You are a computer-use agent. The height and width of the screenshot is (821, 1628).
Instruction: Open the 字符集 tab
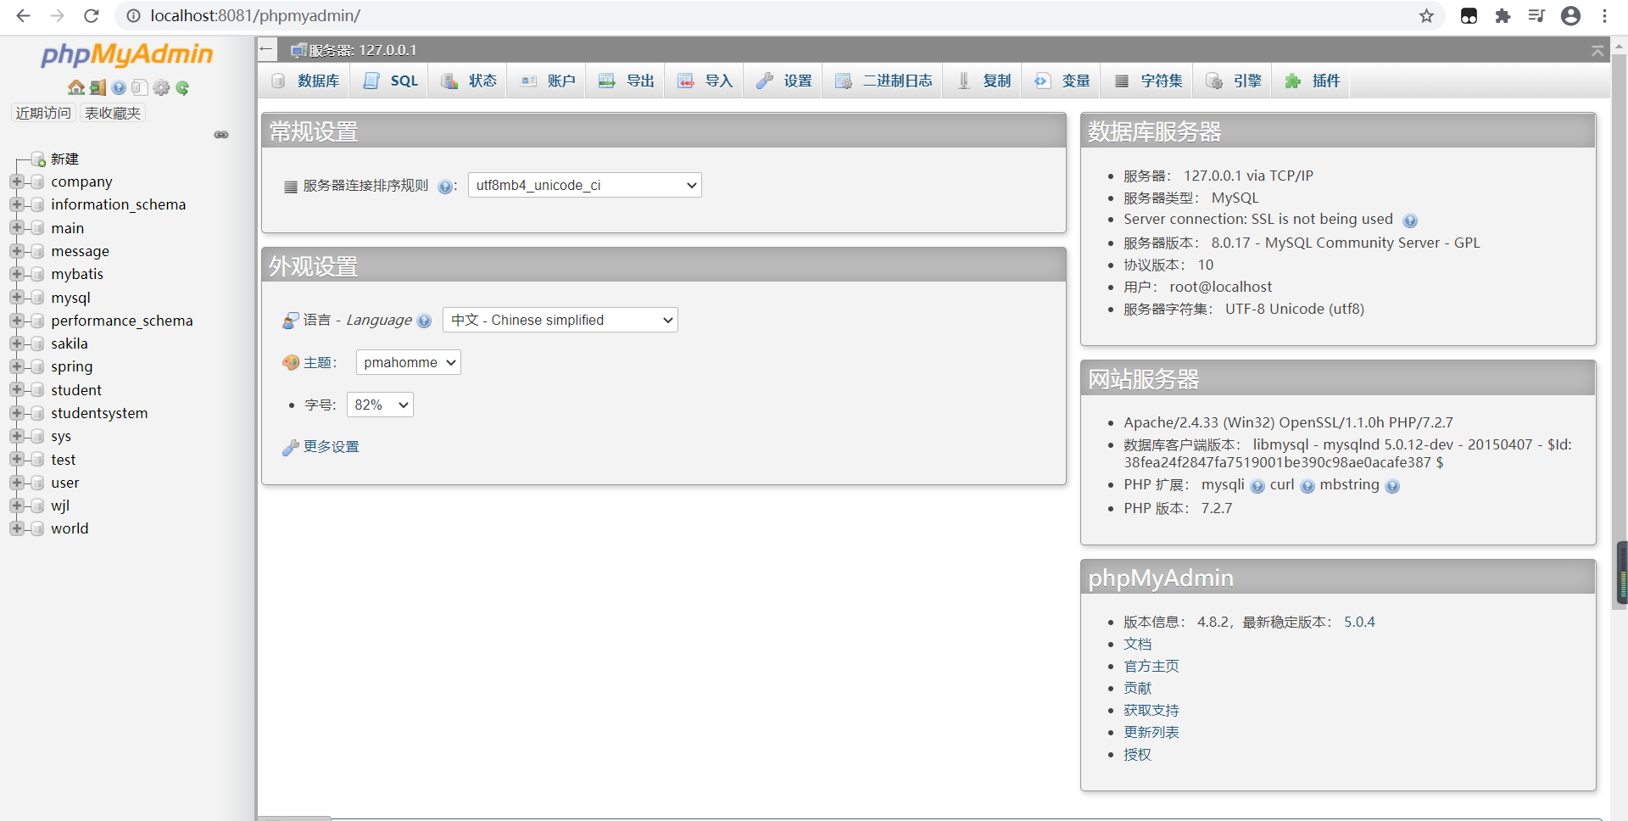pos(1147,81)
